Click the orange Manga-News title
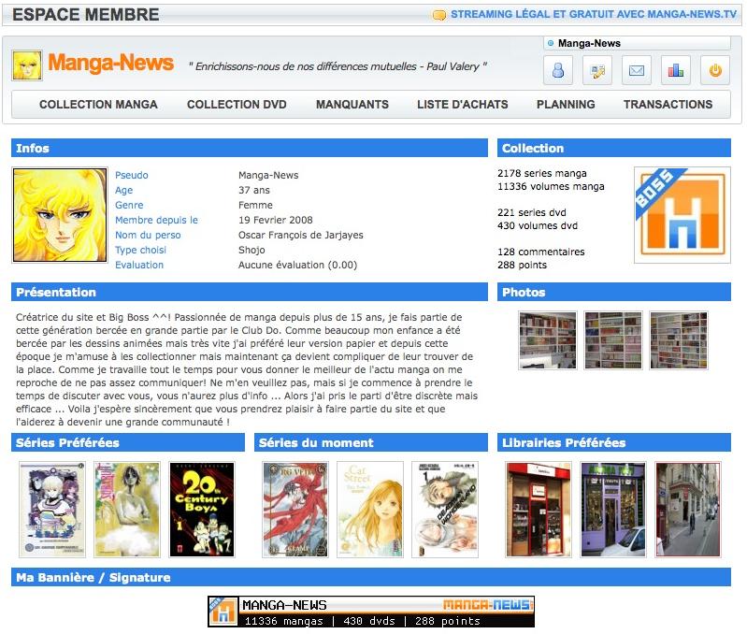Viewport: 747px width, 634px height. pyautogui.click(x=110, y=63)
